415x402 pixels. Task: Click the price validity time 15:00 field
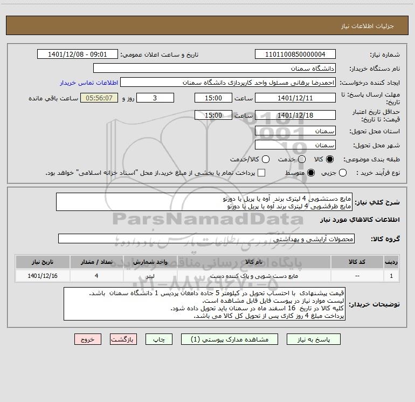tap(213, 115)
